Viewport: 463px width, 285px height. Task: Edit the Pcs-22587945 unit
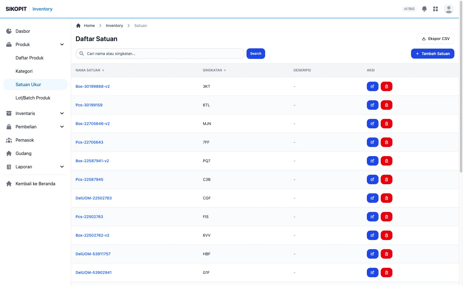pos(373,179)
